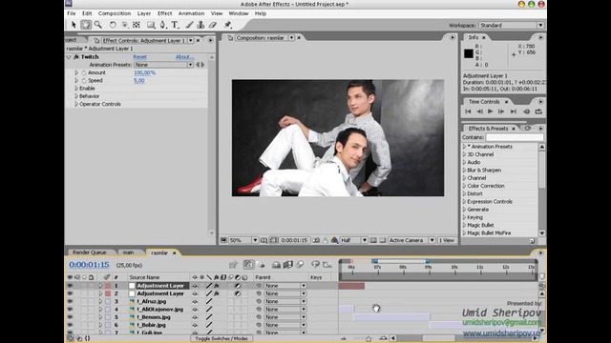Open the Workspace Standard dropdown
Image resolution: width=611 pixels, height=343 pixels.
pyautogui.click(x=512, y=26)
